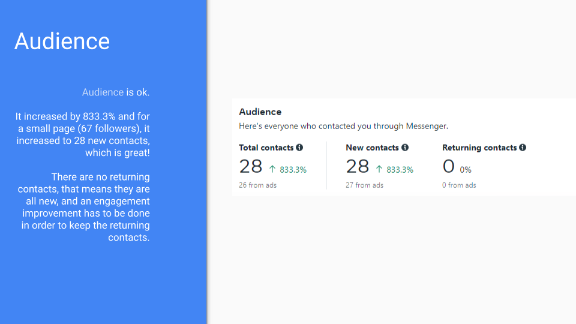Click the New contacts label

[372, 148]
